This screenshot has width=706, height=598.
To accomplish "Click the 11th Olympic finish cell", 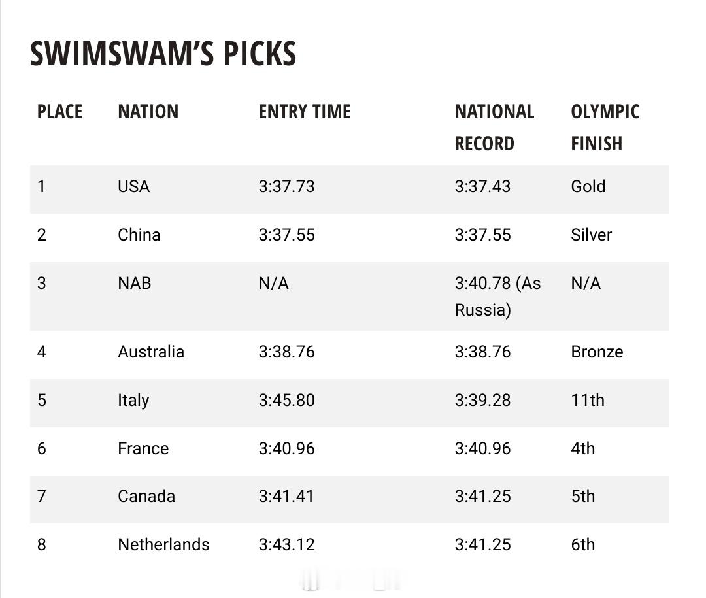I will point(588,400).
